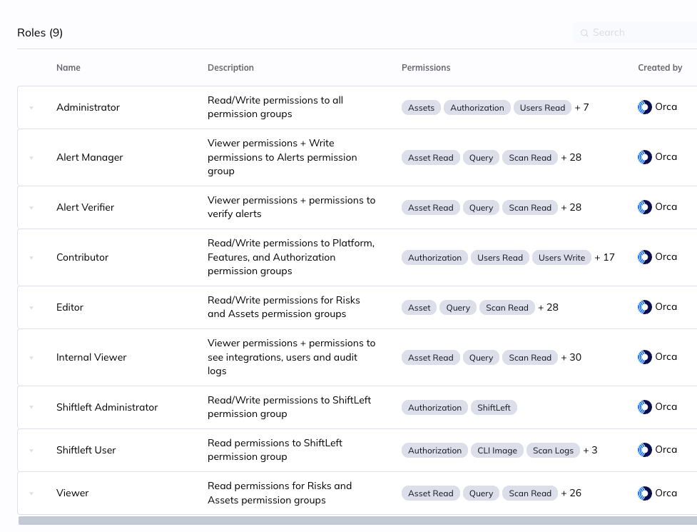Click the Permissions column header
Screen dimensions: 697x532
(426, 67)
